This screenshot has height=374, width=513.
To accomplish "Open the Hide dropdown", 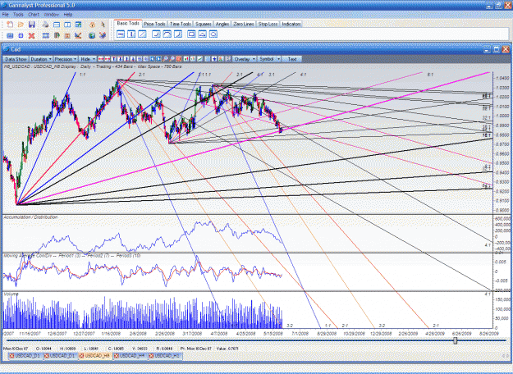I will pyautogui.click(x=88, y=59).
